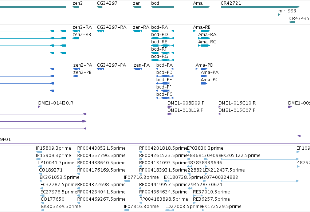The image size is (310, 212).
Task: Click the CO177650 EST feature
Action: tap(43, 203)
